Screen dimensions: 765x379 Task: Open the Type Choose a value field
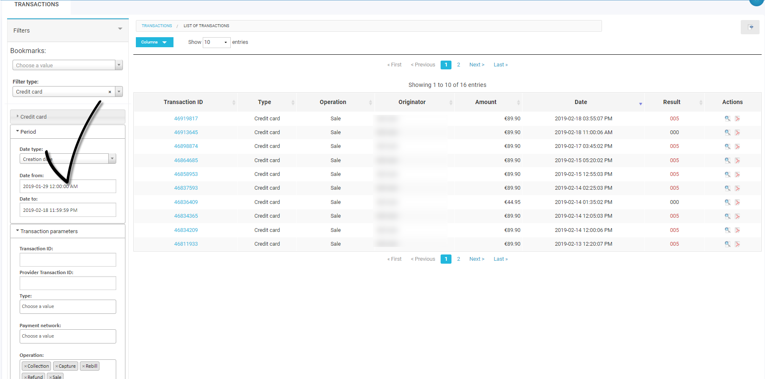coord(68,307)
